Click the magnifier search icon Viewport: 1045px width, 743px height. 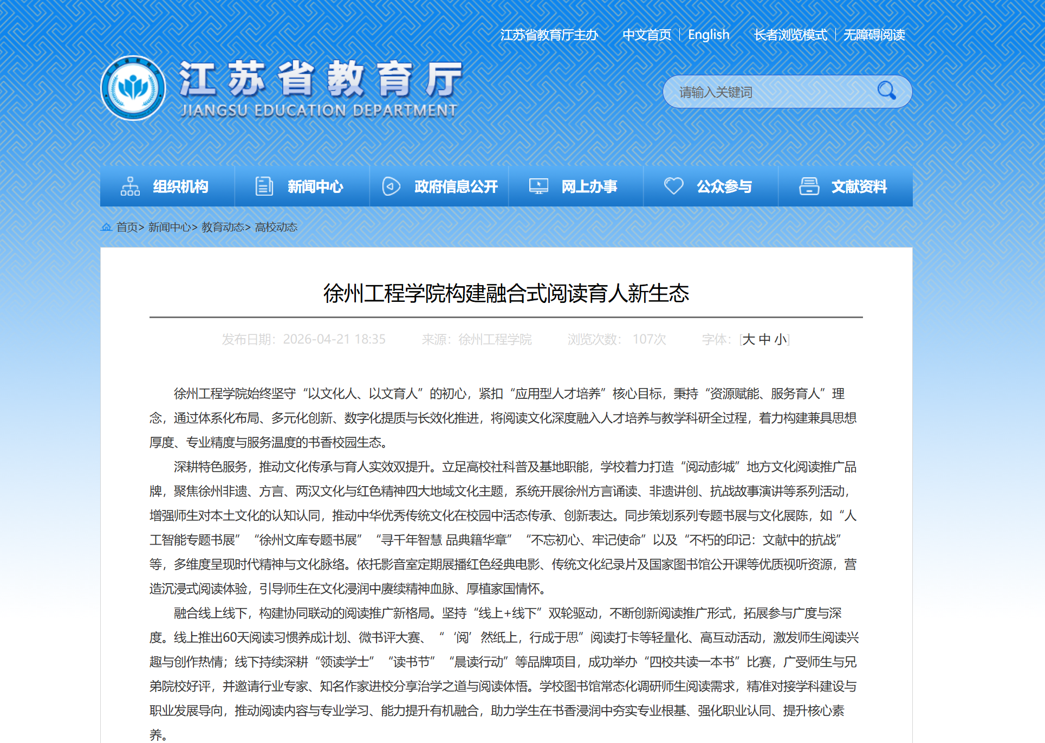click(x=886, y=91)
